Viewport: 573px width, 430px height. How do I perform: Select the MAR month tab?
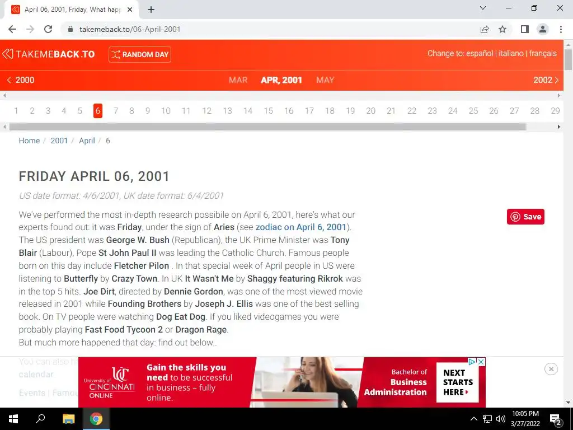(238, 80)
